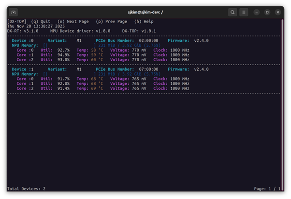The image size is (291, 199).
Task: Click the date Thu Nov 20 13:38:27 2025
Action: point(36,27)
